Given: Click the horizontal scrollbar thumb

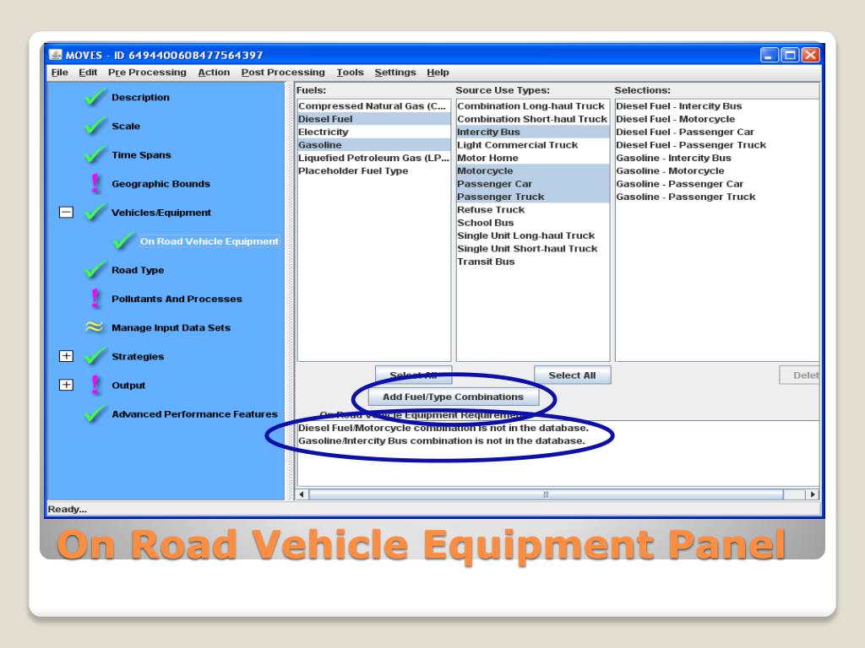Looking at the screenshot, I should (546, 494).
